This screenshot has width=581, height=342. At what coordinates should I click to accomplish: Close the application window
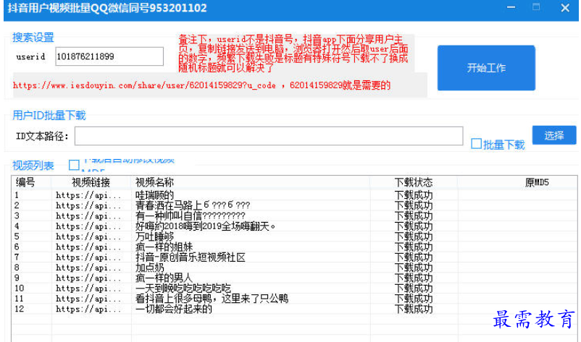[565, 7]
